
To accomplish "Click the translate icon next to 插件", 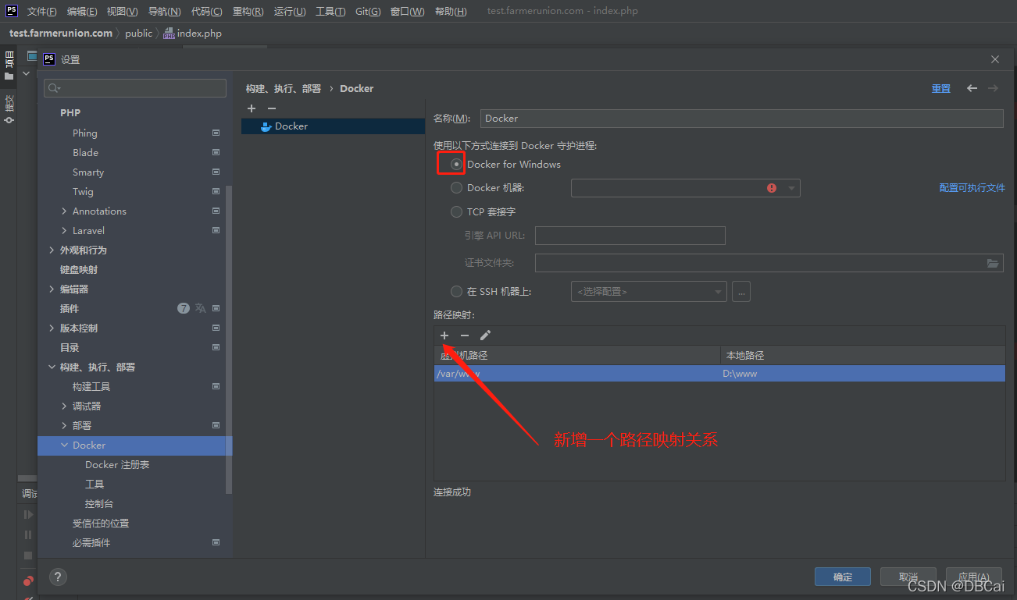I will 201,308.
